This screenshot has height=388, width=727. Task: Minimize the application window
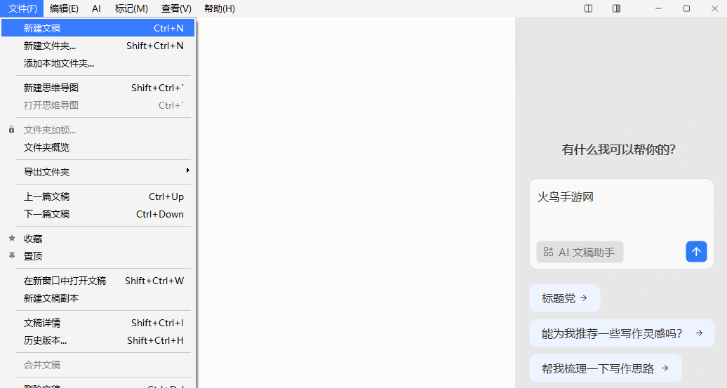coord(658,8)
